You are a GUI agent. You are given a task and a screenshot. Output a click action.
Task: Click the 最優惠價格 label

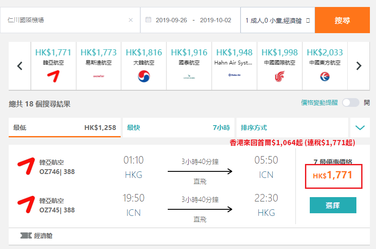(333, 161)
